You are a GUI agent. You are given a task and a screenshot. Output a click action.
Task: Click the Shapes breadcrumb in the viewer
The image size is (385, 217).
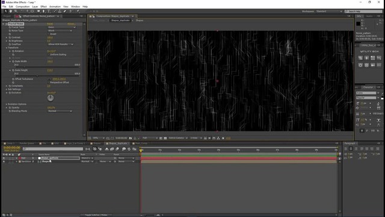pos(140,20)
